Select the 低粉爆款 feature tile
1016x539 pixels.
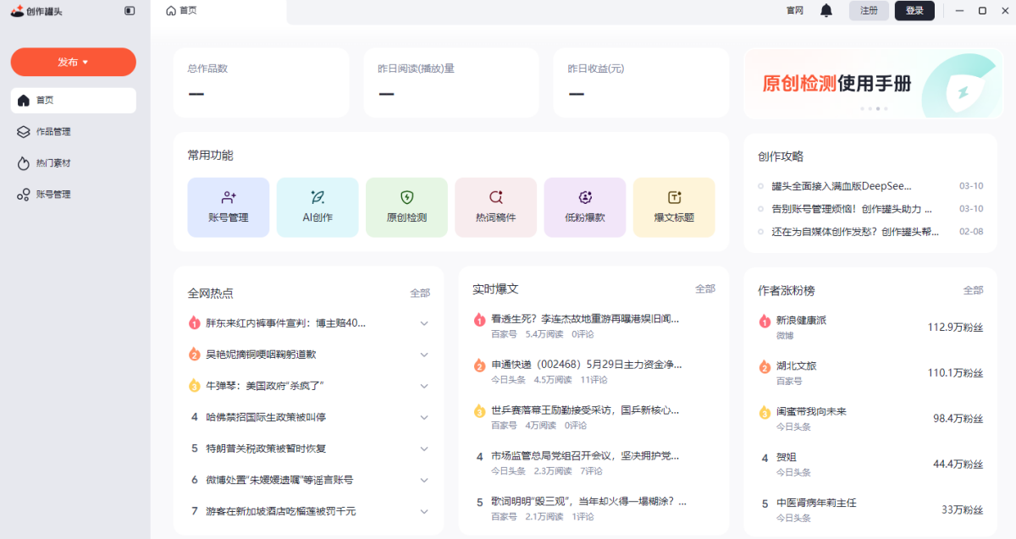click(x=585, y=207)
